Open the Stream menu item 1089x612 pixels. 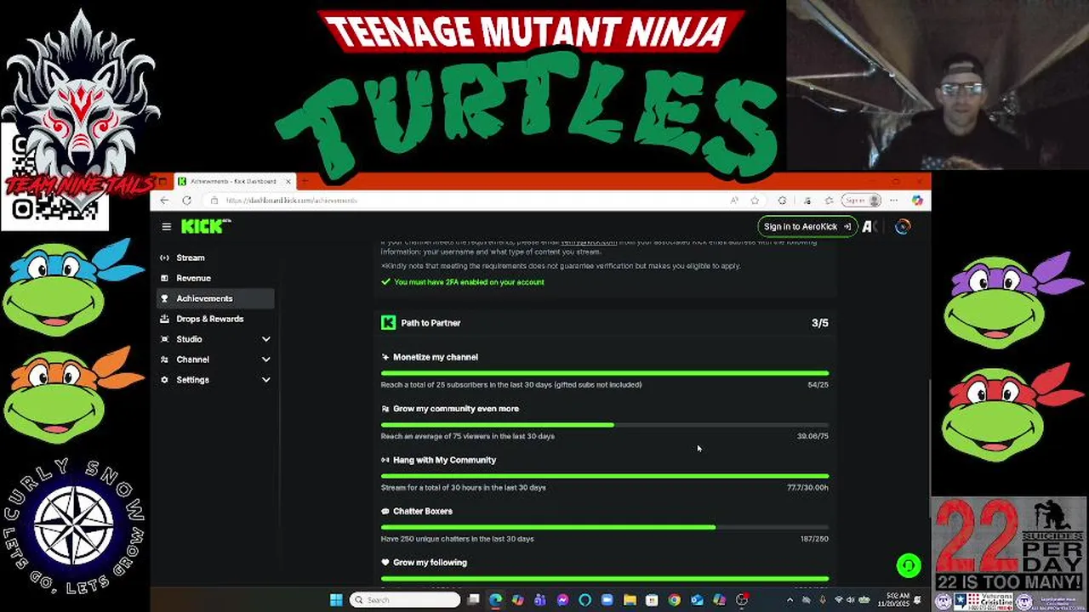pyautogui.click(x=216, y=258)
